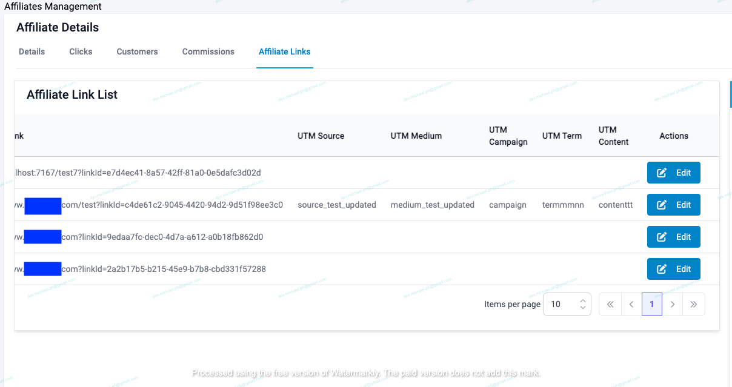The width and height of the screenshot is (732, 387).
Task: Jump to the last page using the double-right arrow
Action: pos(694,304)
